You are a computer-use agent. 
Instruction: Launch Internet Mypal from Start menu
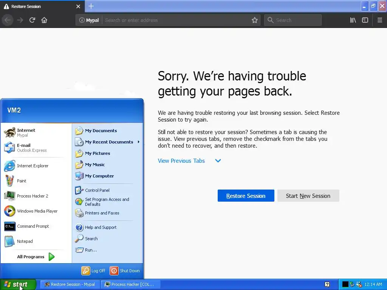point(36,133)
